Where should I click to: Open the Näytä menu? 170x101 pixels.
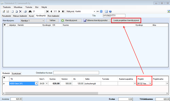tap(44, 7)
